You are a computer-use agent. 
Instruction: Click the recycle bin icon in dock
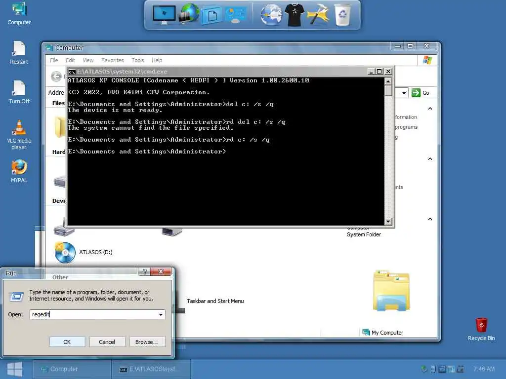pos(342,15)
